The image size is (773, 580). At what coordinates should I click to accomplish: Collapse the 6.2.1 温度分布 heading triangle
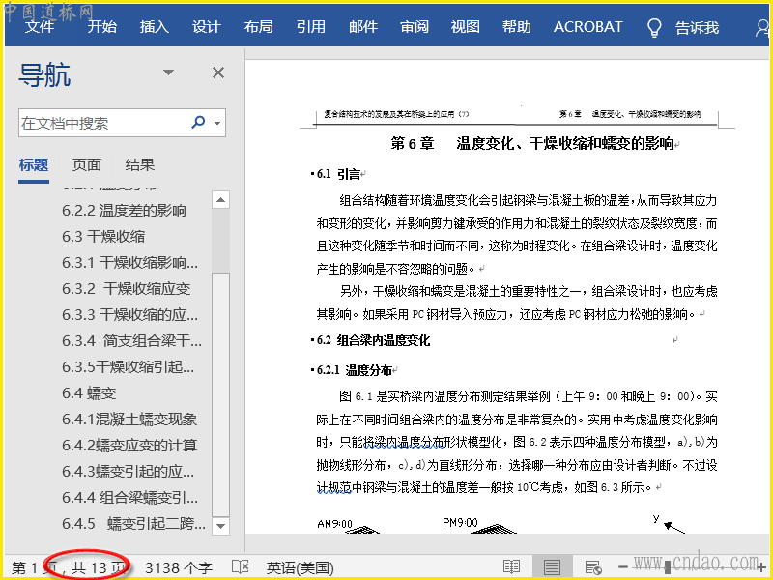312,370
